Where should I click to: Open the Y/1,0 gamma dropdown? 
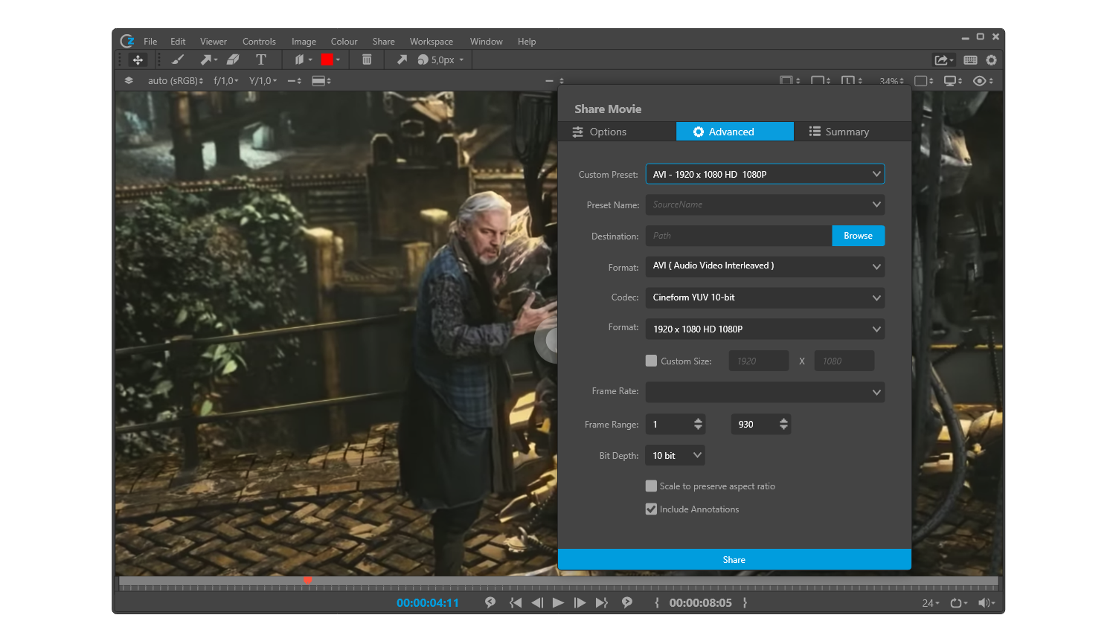pos(263,80)
